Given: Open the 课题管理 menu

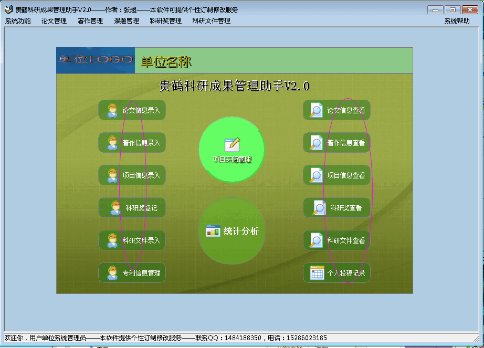Looking at the screenshot, I should pyautogui.click(x=126, y=21).
